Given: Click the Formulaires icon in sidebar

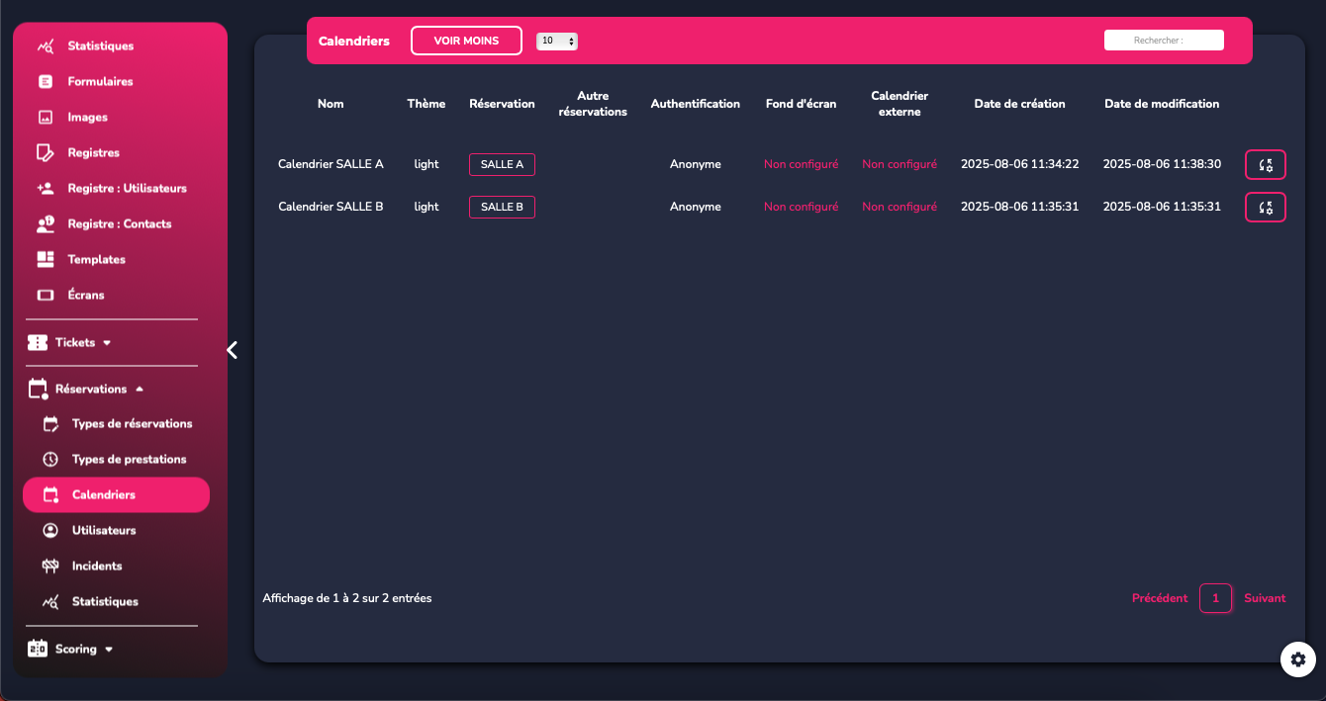Looking at the screenshot, I should [x=45, y=82].
